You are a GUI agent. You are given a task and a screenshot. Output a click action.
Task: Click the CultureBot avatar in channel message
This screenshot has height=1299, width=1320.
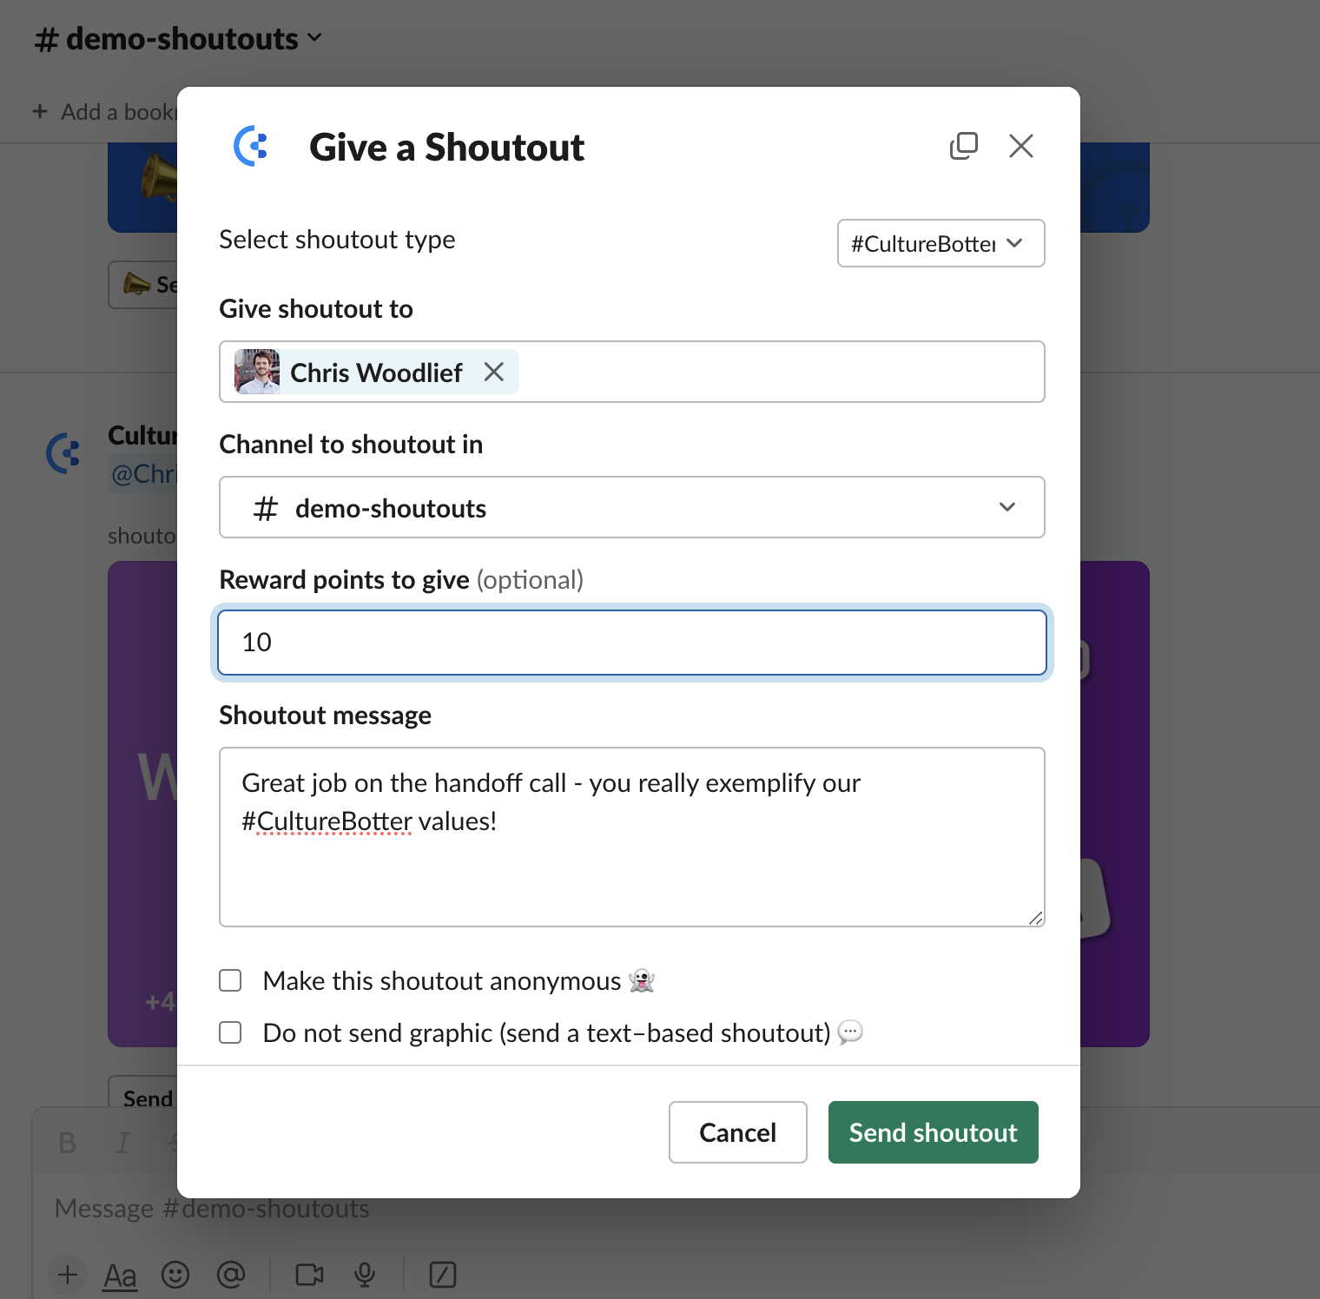[x=63, y=453]
